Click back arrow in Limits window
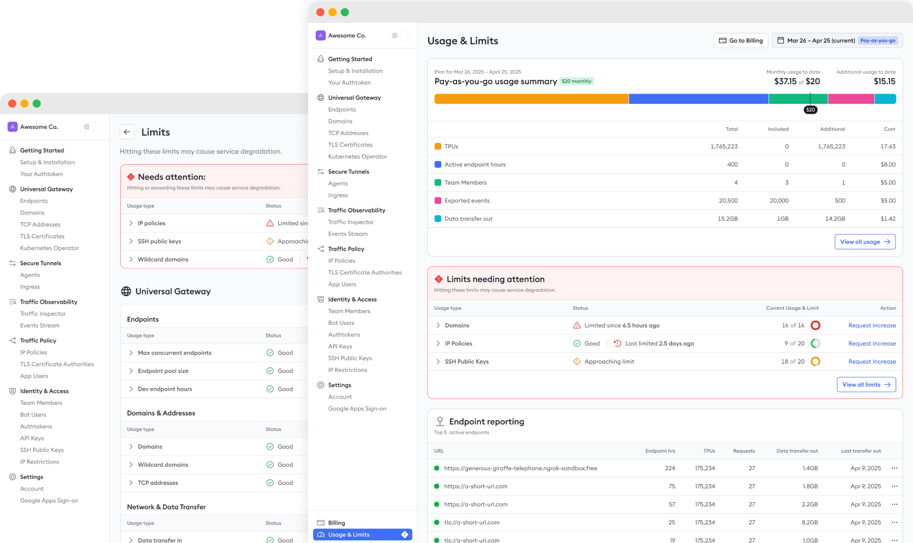913x543 pixels. click(x=127, y=132)
